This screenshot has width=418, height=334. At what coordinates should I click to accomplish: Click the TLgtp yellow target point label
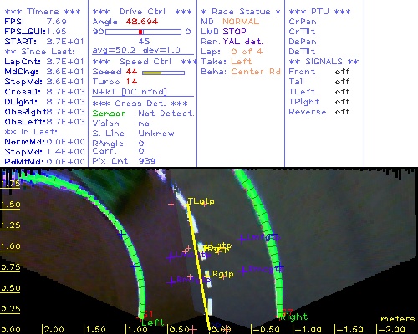click(201, 201)
